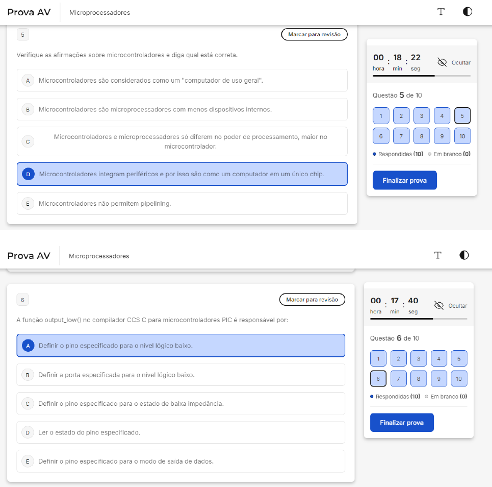Screen dimensions: 492x487
Task: Click the crossed-eye icon beside the 00:18:22 timer
Action: coord(442,62)
